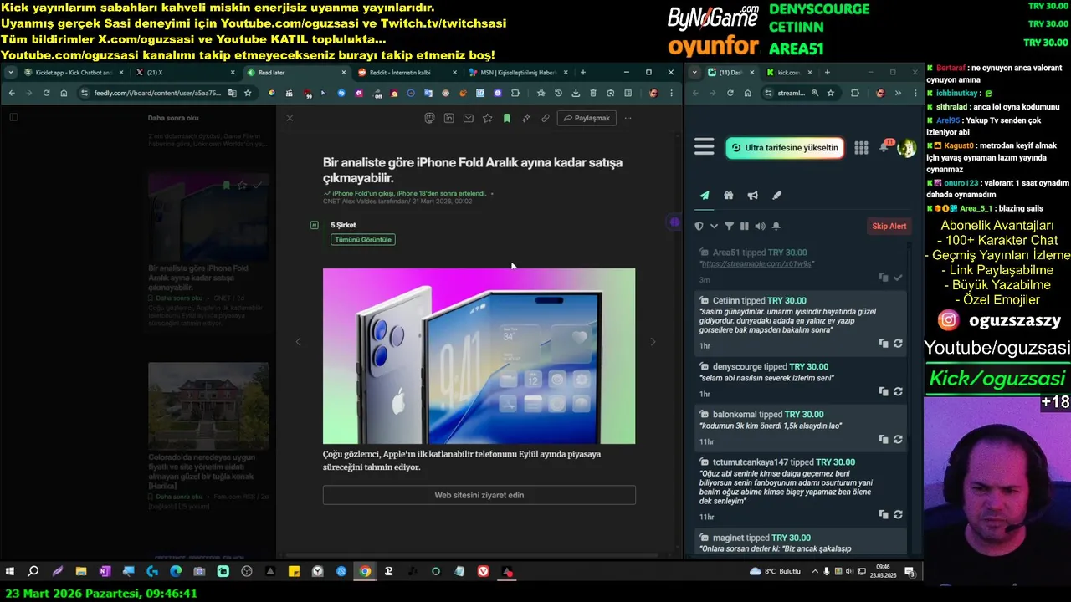The width and height of the screenshot is (1071, 602).
Task: Open downloads icon in left browser toolbar
Action: tap(576, 93)
